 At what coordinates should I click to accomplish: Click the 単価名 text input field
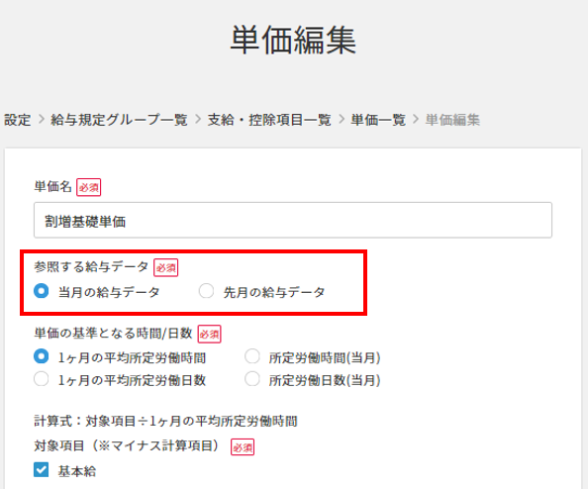292,220
